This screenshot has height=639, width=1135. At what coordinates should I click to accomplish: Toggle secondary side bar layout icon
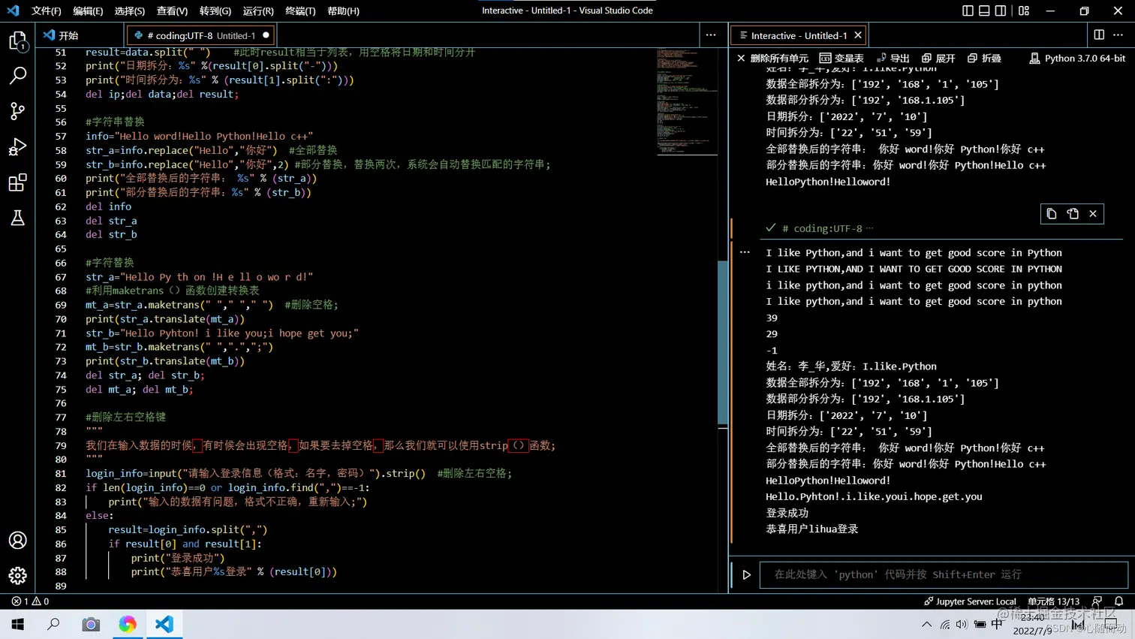1001,11
